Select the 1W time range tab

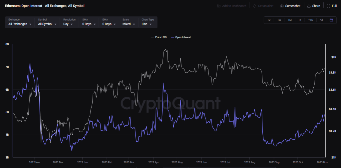pos(279,20)
